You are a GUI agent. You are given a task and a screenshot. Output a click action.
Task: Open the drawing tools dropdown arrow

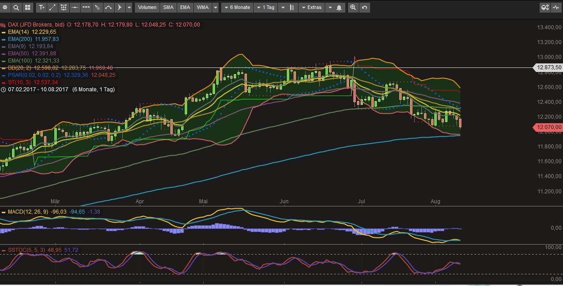click(x=130, y=7)
